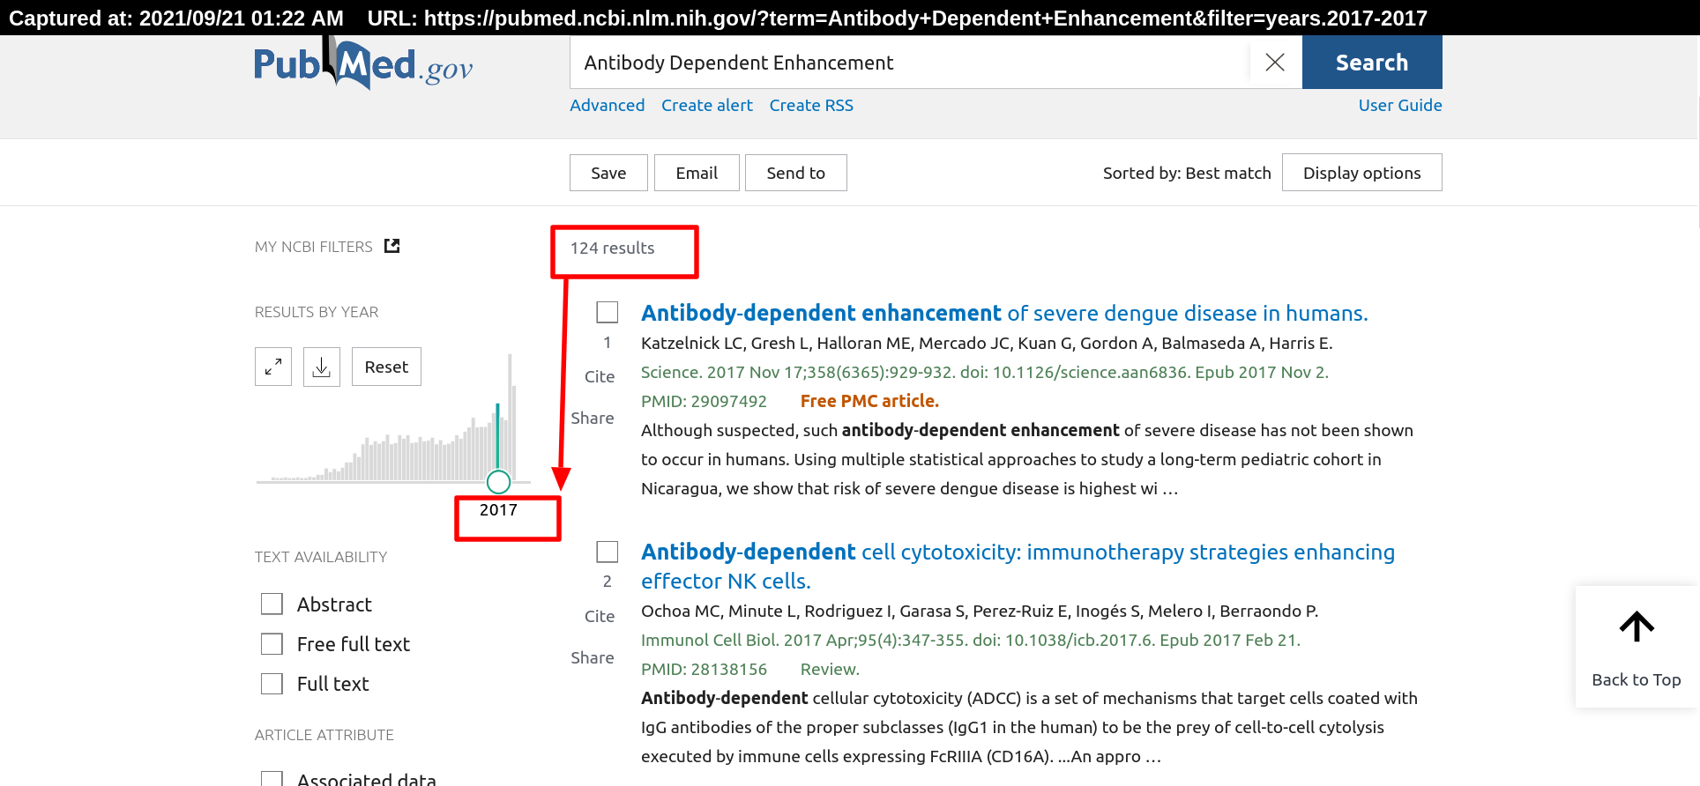This screenshot has width=1700, height=786.
Task: Cite the Katzelnick dengue article
Action: pos(600,376)
